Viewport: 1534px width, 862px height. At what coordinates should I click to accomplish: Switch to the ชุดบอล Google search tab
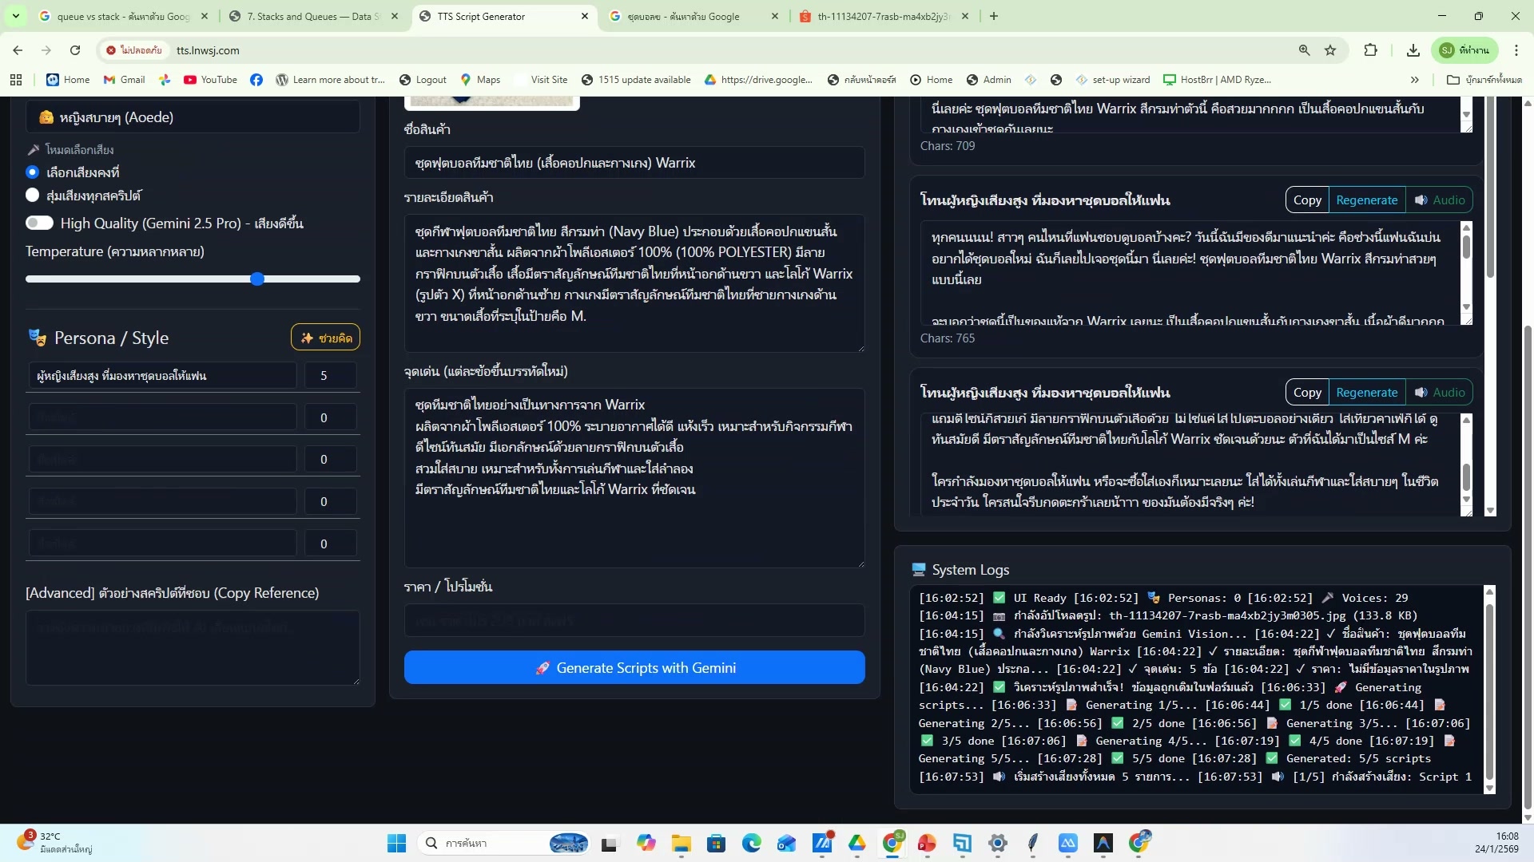click(691, 16)
